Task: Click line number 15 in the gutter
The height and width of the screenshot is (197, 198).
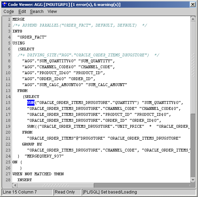Action: point(8,103)
